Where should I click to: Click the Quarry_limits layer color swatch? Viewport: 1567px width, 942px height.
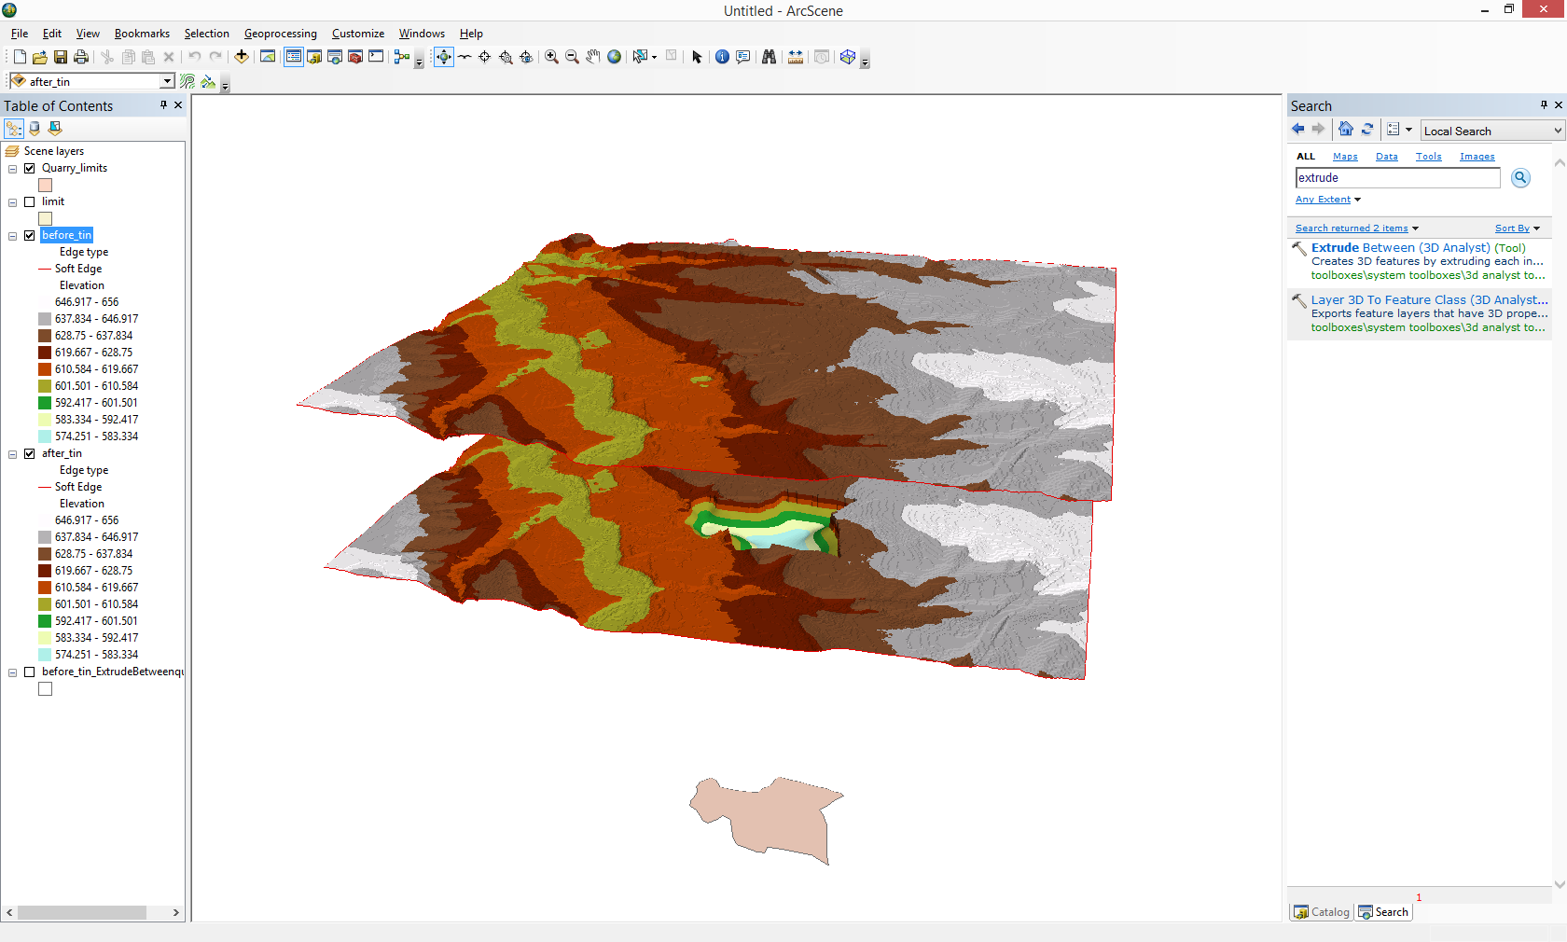(45, 186)
